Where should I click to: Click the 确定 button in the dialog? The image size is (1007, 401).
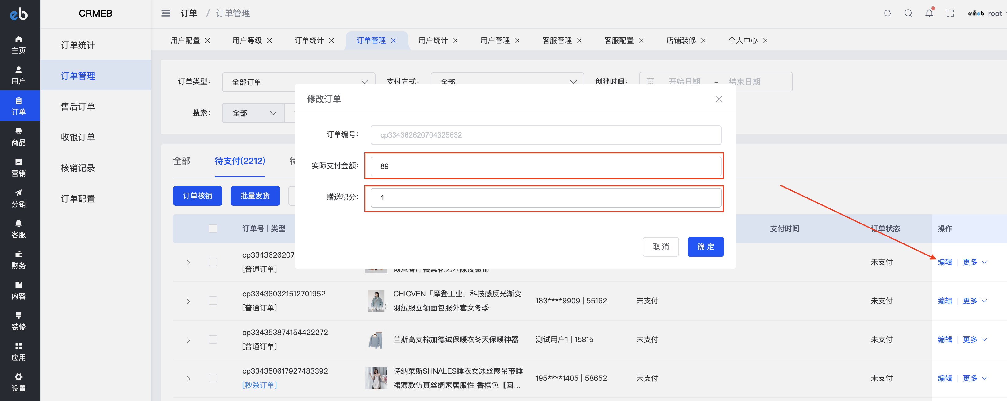(705, 247)
